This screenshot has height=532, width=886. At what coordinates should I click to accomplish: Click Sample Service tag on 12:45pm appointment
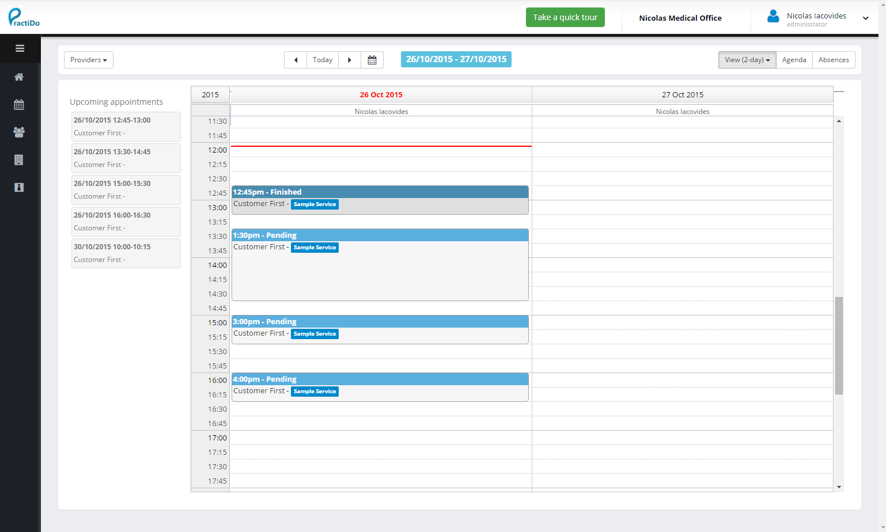click(x=315, y=204)
